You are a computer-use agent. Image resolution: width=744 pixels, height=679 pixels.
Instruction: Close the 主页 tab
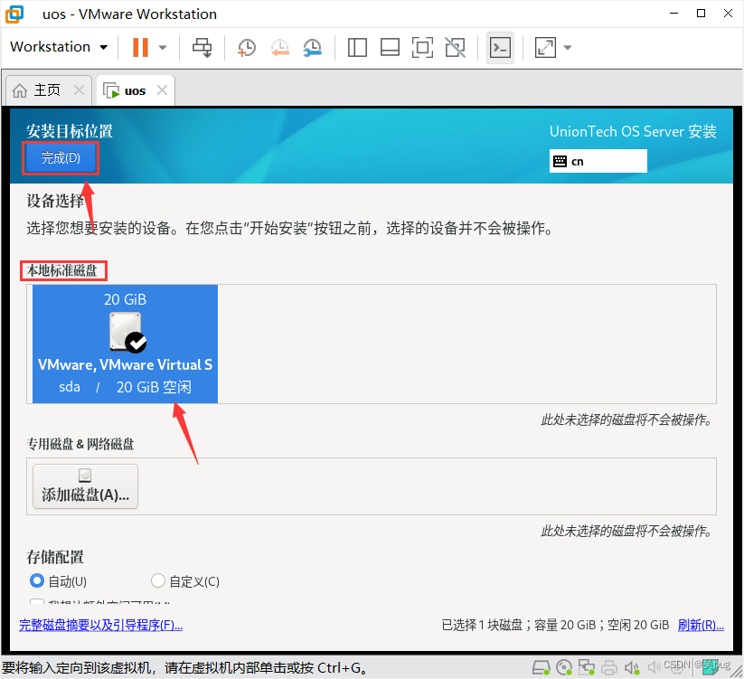pyautogui.click(x=80, y=90)
